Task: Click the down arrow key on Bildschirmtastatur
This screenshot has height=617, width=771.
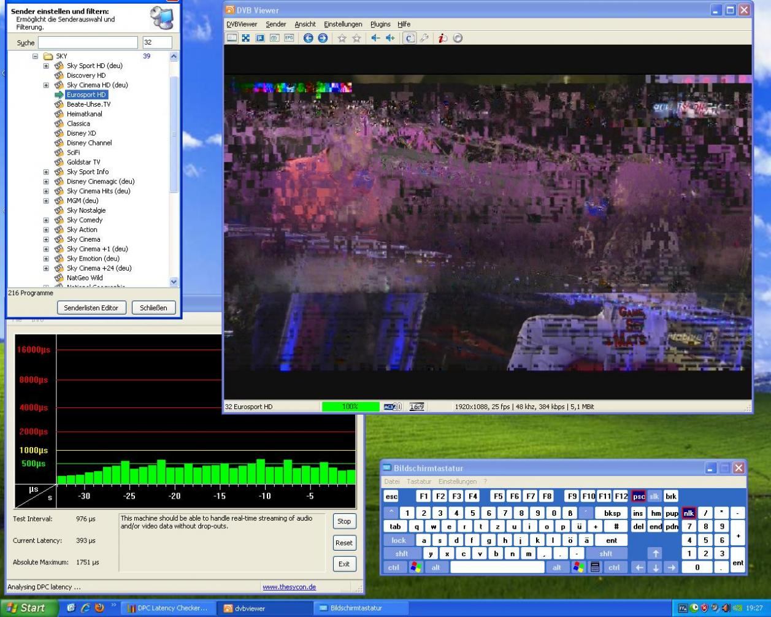Action: click(655, 567)
